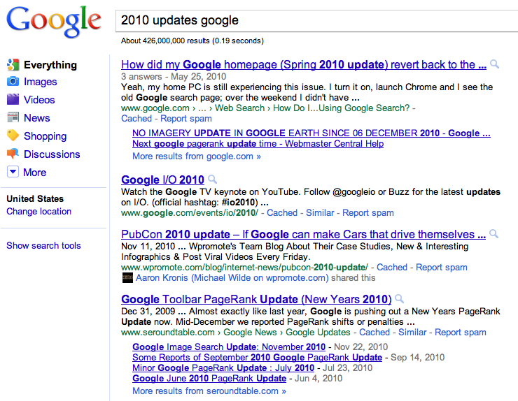The height and width of the screenshot is (401, 518).
Task: Click the Images camera icon in sidebar
Action: coord(13,82)
